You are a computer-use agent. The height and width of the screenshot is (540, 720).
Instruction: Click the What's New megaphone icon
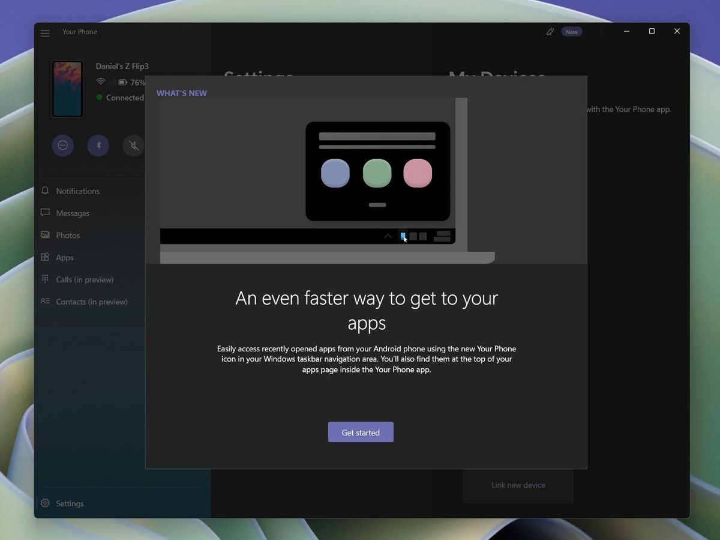pos(550,31)
